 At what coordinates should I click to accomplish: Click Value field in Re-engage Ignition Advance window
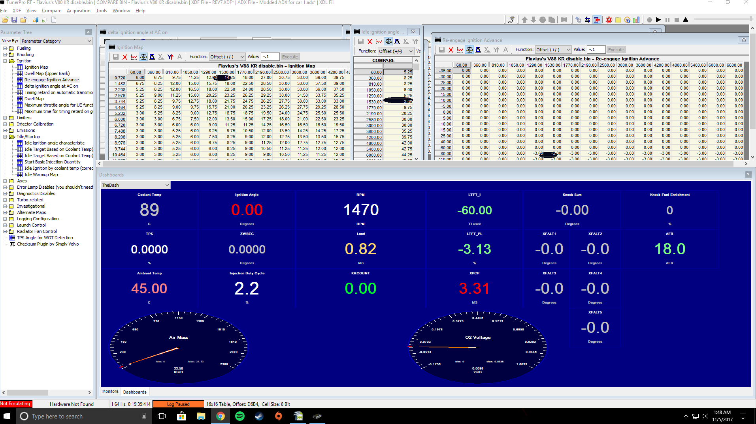596,50
